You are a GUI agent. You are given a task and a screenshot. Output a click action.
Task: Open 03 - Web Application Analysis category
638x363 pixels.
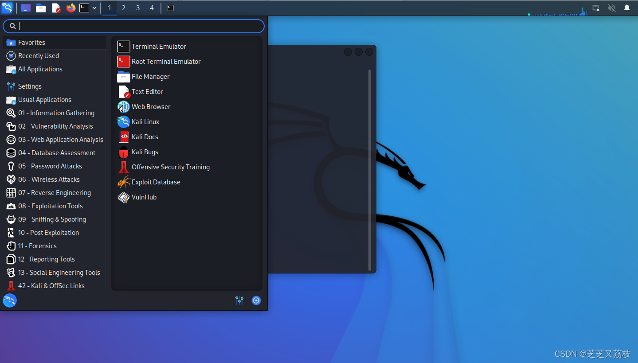click(x=55, y=140)
